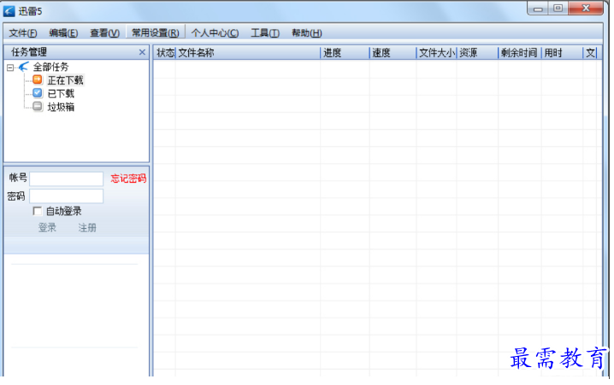Viewport: 614px width, 385px height.
Task: Sort by the 文件大小 column header
Action: pos(437,53)
